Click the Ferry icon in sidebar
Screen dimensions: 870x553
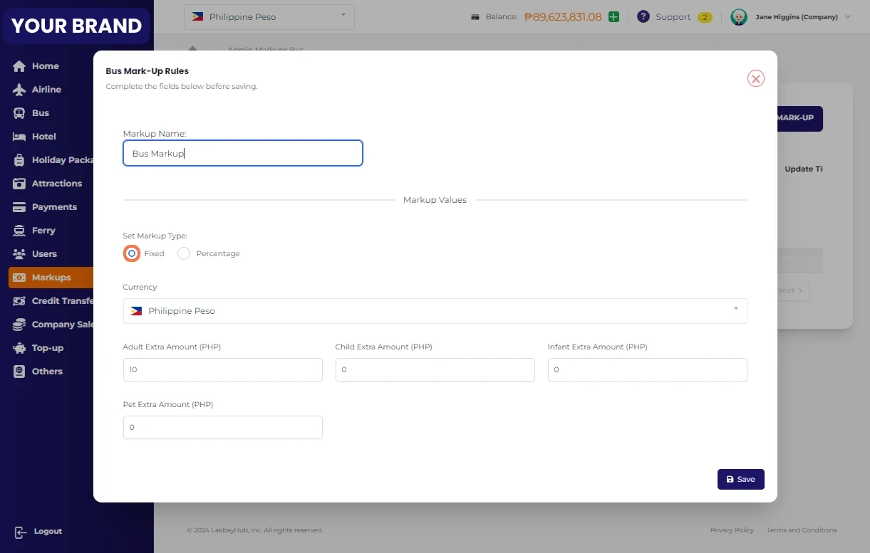point(19,231)
